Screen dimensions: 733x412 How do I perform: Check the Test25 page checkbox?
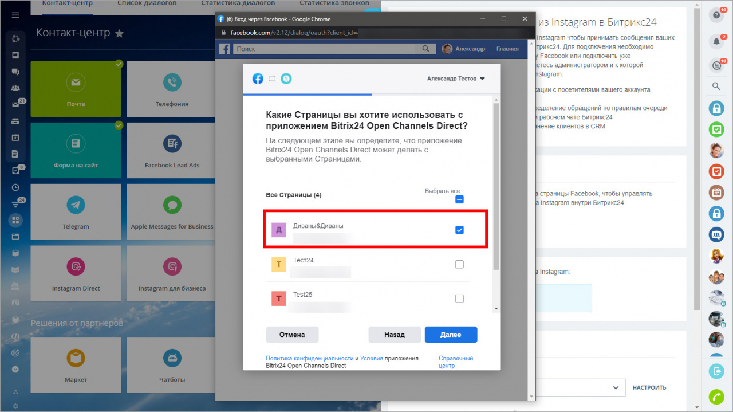coord(459,299)
